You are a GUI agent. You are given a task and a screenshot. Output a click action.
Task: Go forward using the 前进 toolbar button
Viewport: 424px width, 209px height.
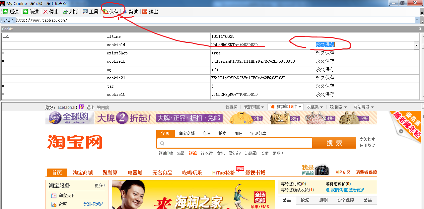click(x=31, y=12)
